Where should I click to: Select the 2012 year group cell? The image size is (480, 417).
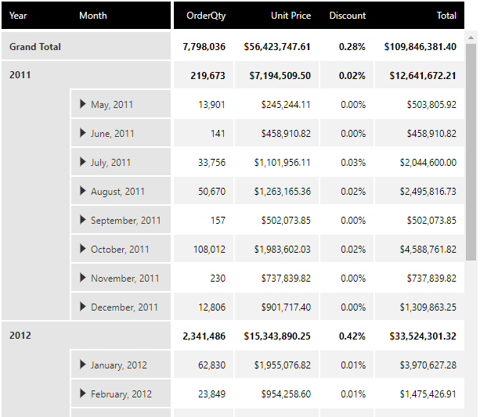[20, 336]
